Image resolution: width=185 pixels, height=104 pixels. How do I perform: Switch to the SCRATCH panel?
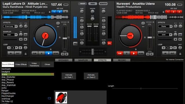[x=103, y=4]
